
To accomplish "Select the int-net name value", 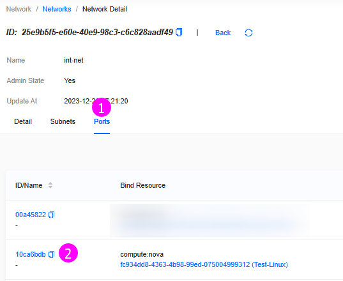I will tap(73, 60).
